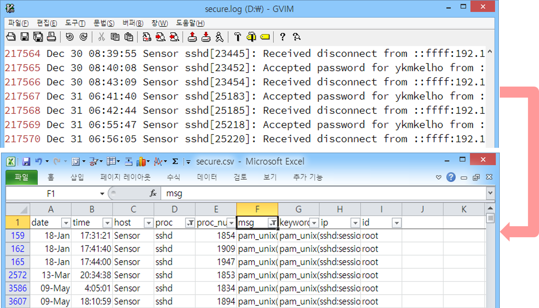This screenshot has width=539, height=308.
Task: Insert a column chart via Excel quick toolbar
Action: [141, 161]
